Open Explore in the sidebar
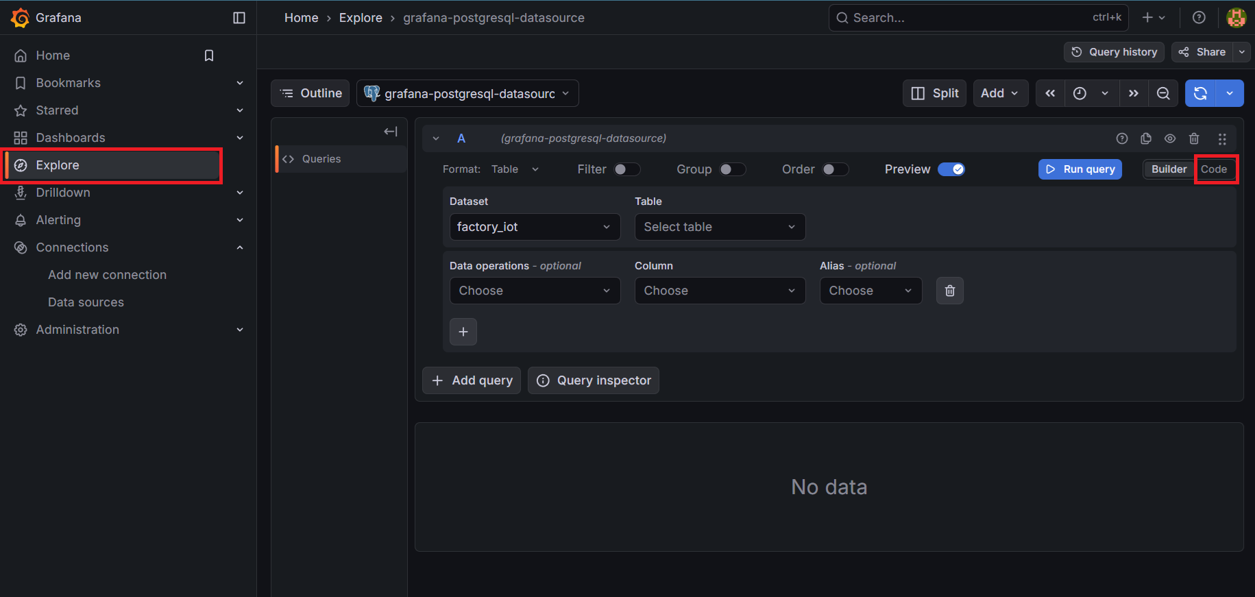 (x=112, y=165)
